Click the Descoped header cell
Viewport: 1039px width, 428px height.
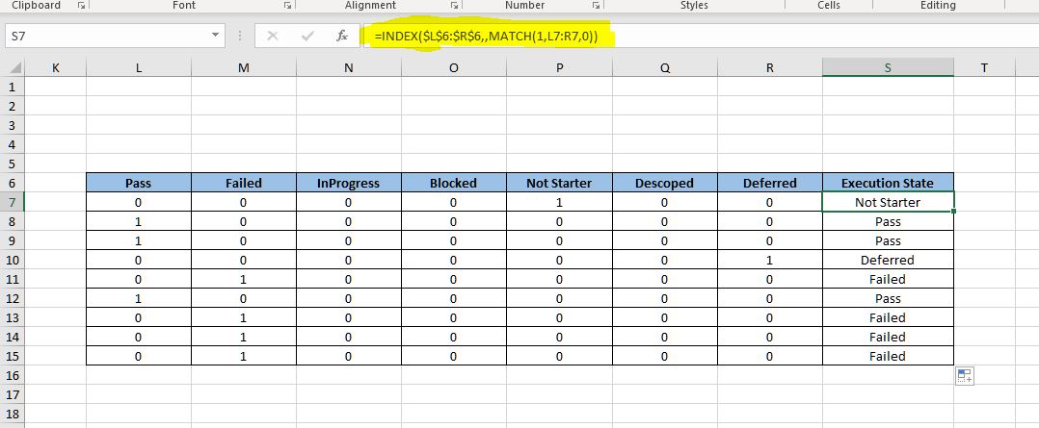665,183
